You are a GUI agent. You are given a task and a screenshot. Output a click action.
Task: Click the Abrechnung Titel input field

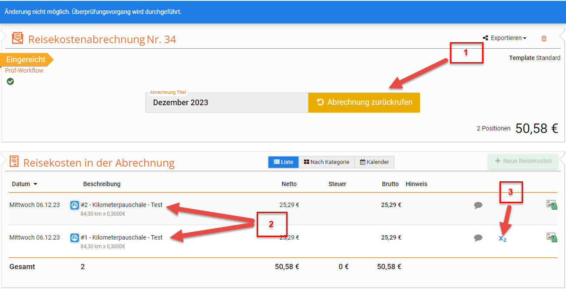pos(227,103)
